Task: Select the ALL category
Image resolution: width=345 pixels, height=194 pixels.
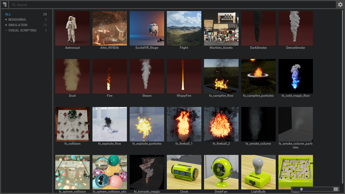Action: 8,14
